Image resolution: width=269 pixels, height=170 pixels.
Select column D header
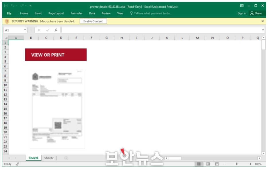(x=61, y=38)
